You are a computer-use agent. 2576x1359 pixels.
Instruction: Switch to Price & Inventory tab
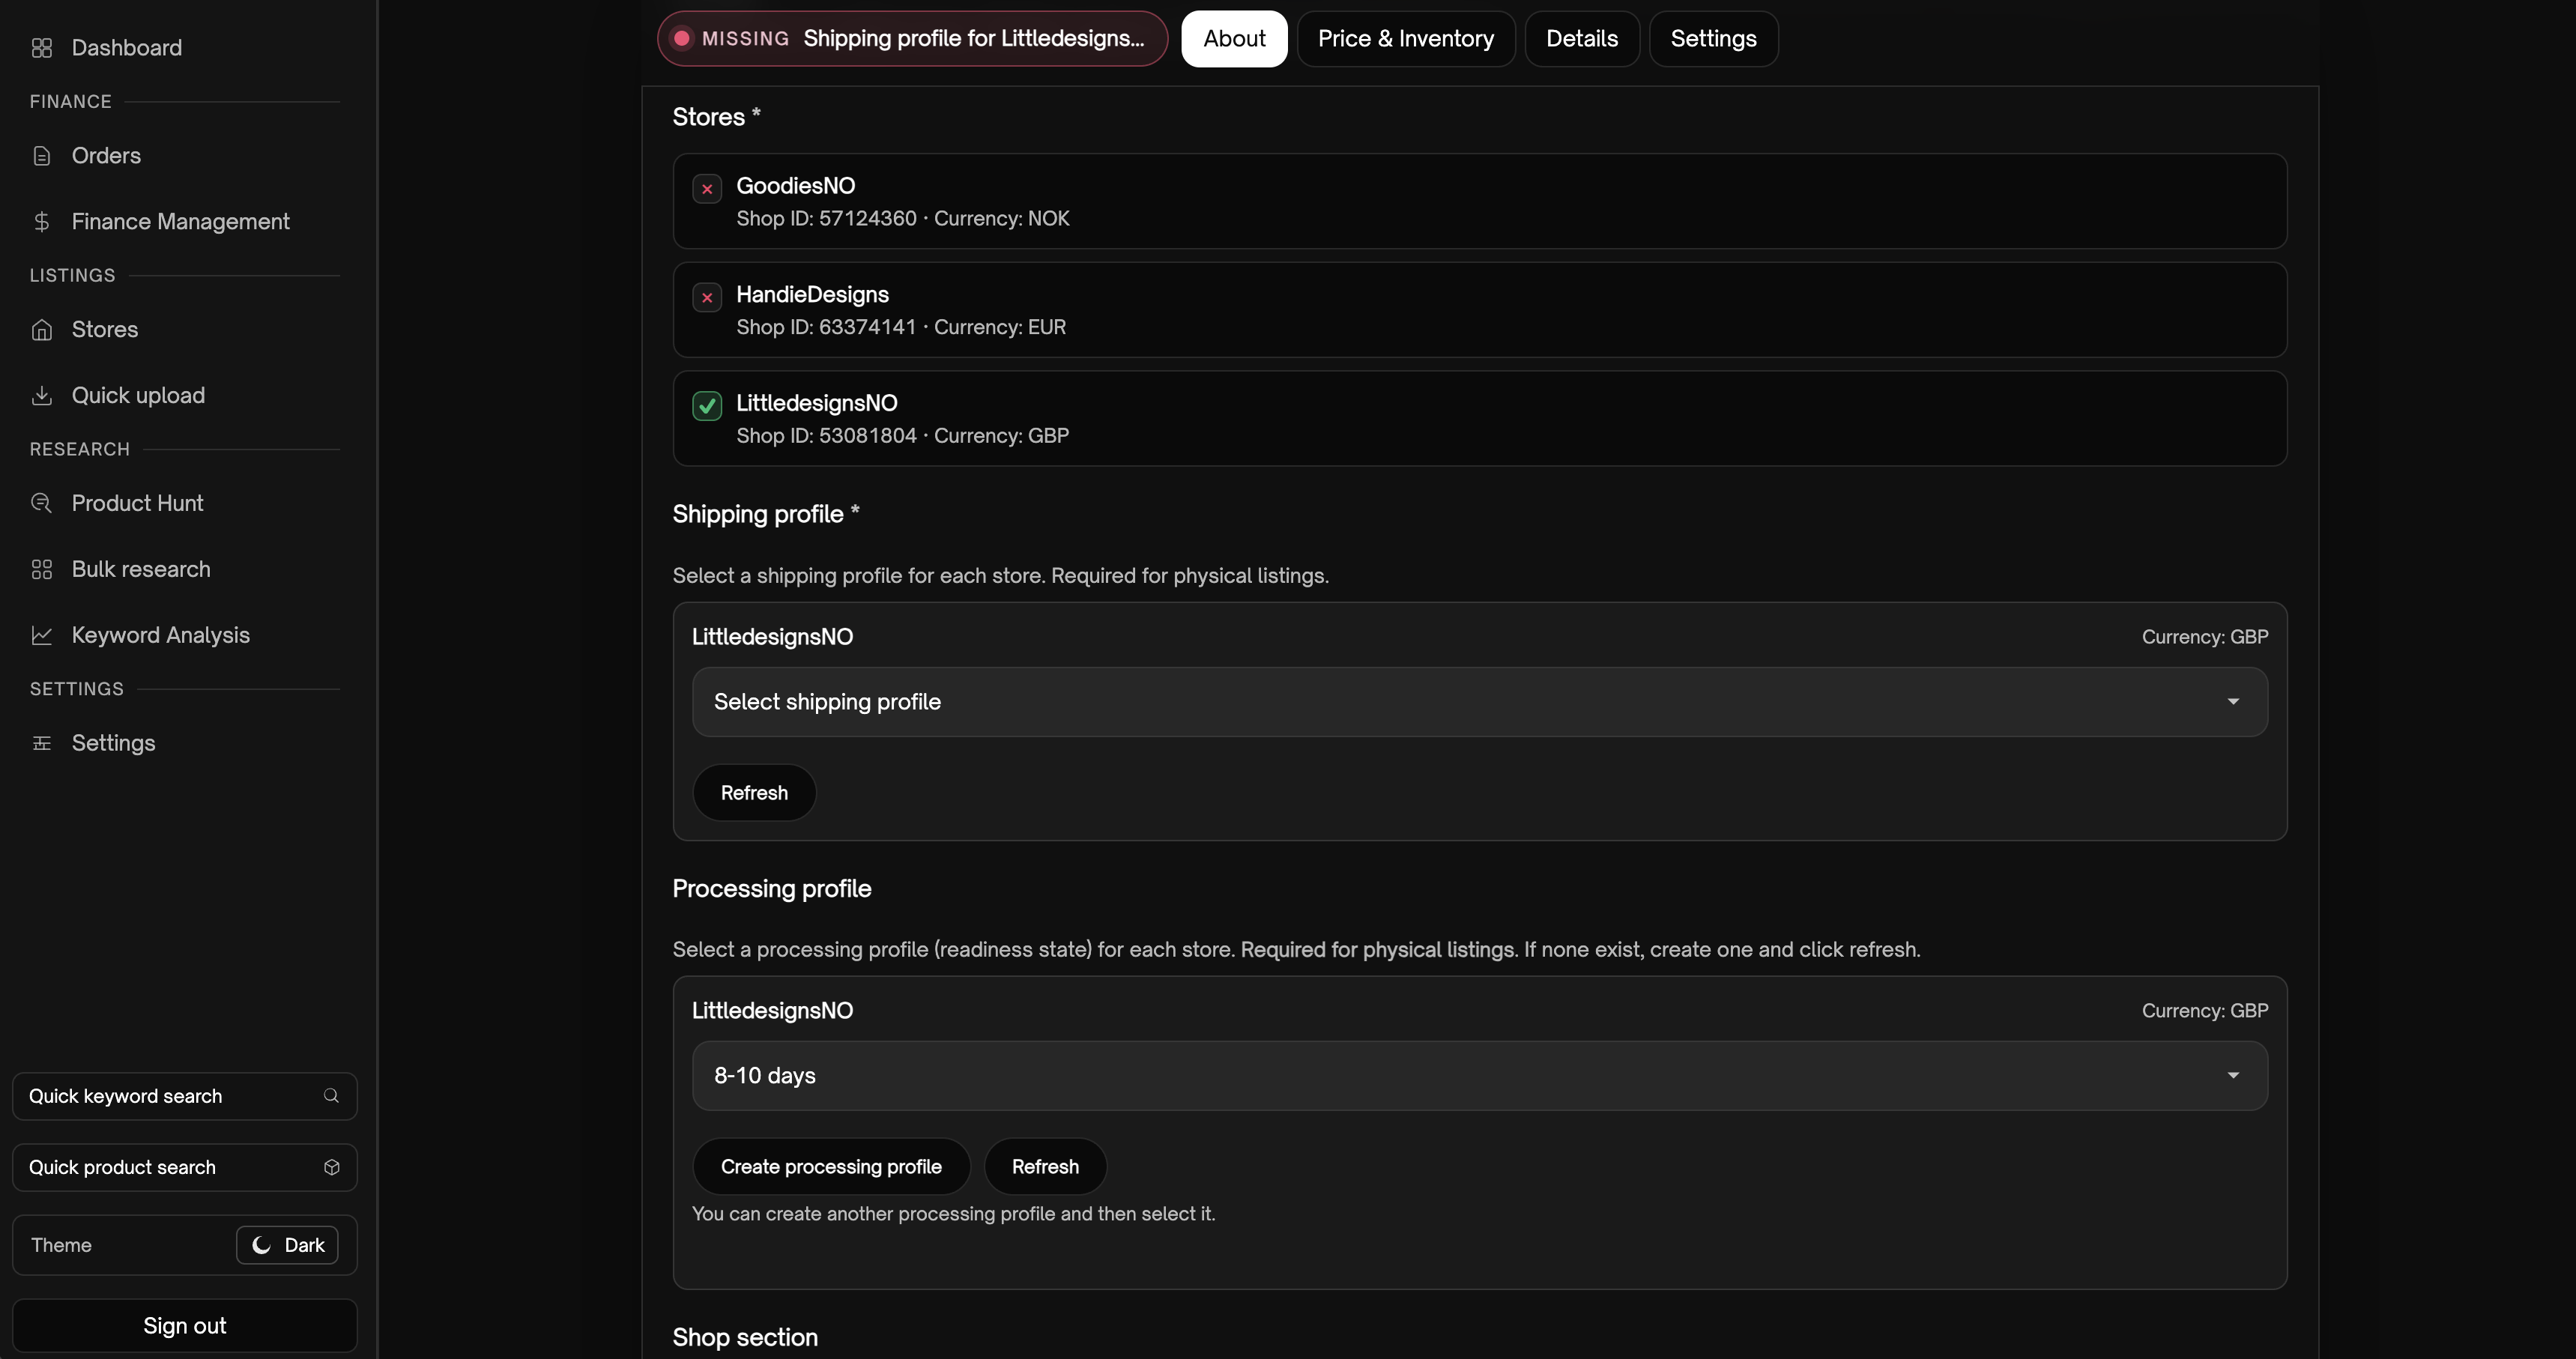coord(1405,39)
